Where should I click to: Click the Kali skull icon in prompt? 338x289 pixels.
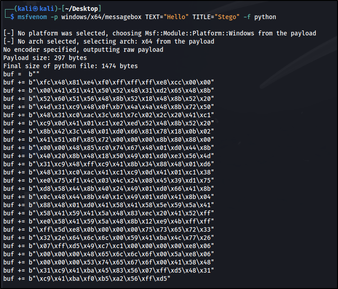(36, 9)
